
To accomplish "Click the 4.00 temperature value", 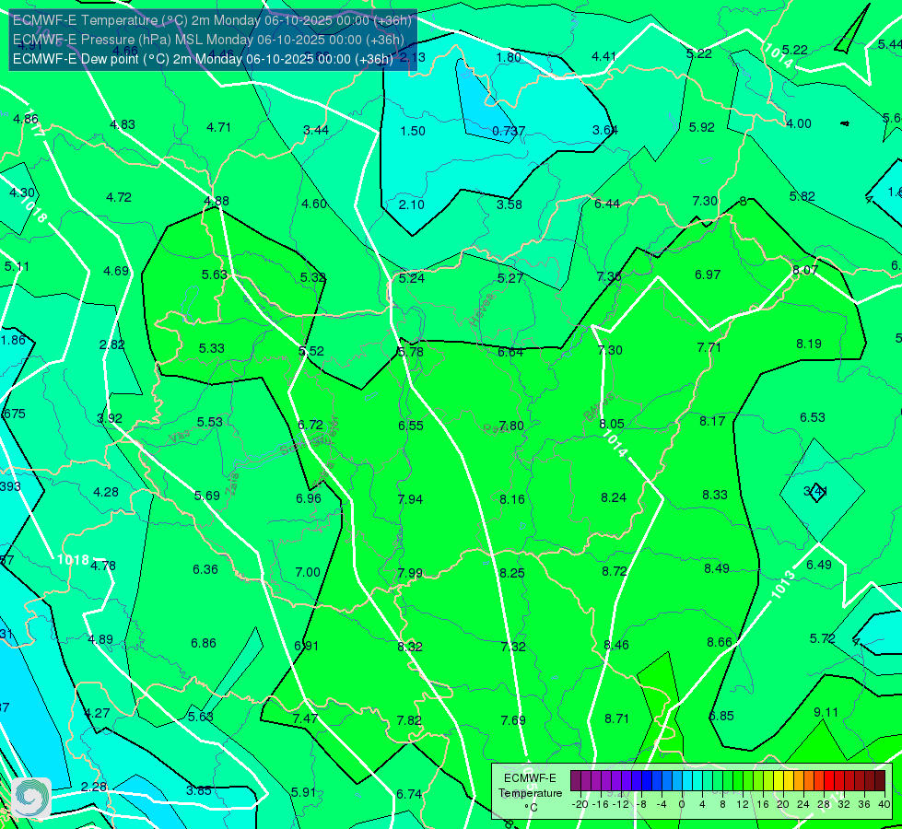I will pos(799,123).
